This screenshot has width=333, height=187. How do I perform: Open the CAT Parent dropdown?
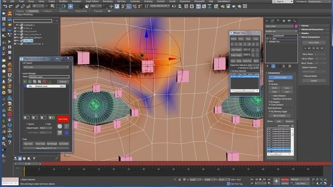(46, 67)
